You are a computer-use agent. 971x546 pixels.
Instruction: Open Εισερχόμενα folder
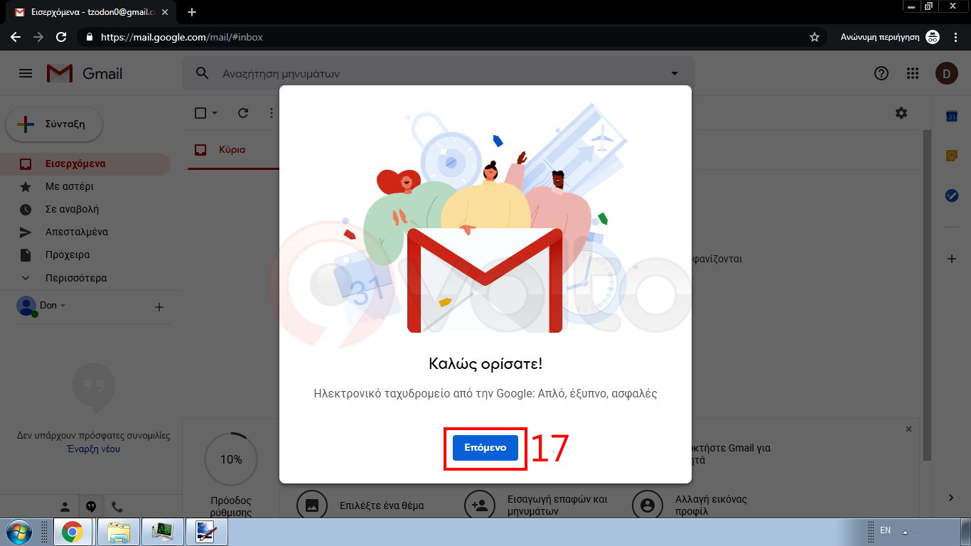point(85,164)
